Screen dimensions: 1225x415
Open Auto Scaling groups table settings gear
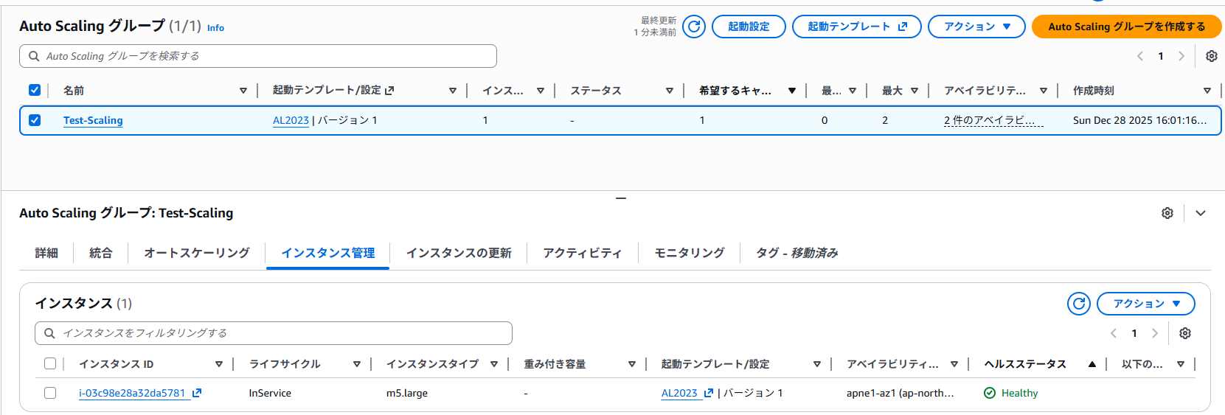point(1211,56)
